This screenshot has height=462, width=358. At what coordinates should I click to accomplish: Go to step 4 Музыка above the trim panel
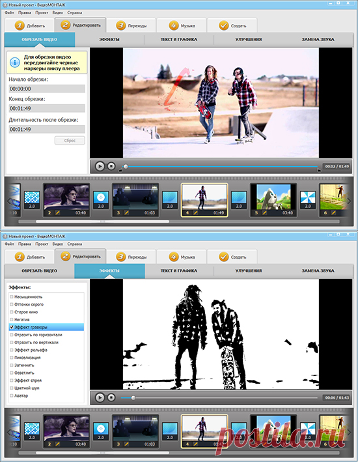(x=182, y=25)
